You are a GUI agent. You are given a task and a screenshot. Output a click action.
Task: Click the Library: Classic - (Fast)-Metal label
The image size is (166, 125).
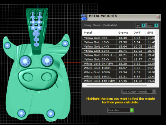[x=100, y=25]
